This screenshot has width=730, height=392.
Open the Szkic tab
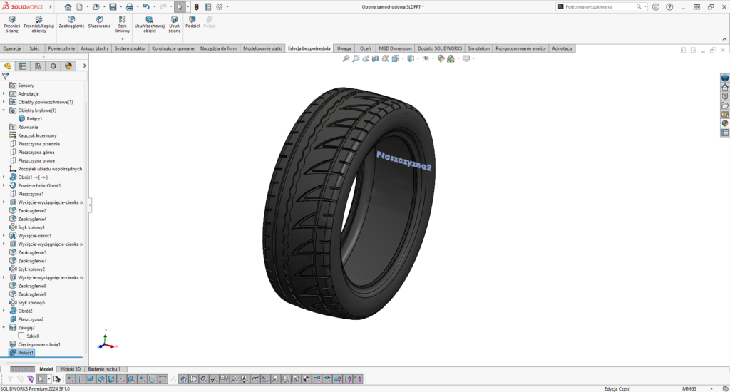(x=34, y=48)
